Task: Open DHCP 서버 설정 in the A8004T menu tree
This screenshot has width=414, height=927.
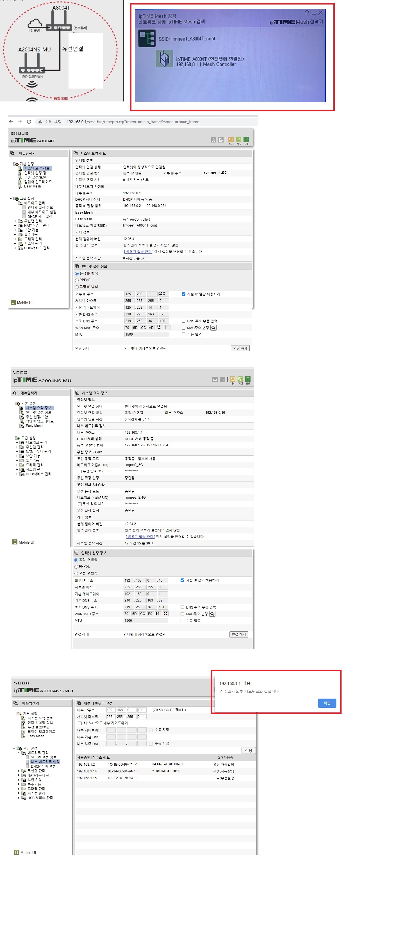Action: click(x=40, y=217)
